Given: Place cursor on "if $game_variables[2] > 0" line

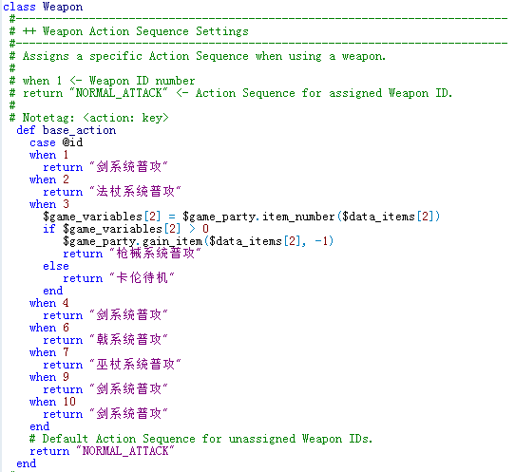Looking at the screenshot, I should (x=125, y=229).
